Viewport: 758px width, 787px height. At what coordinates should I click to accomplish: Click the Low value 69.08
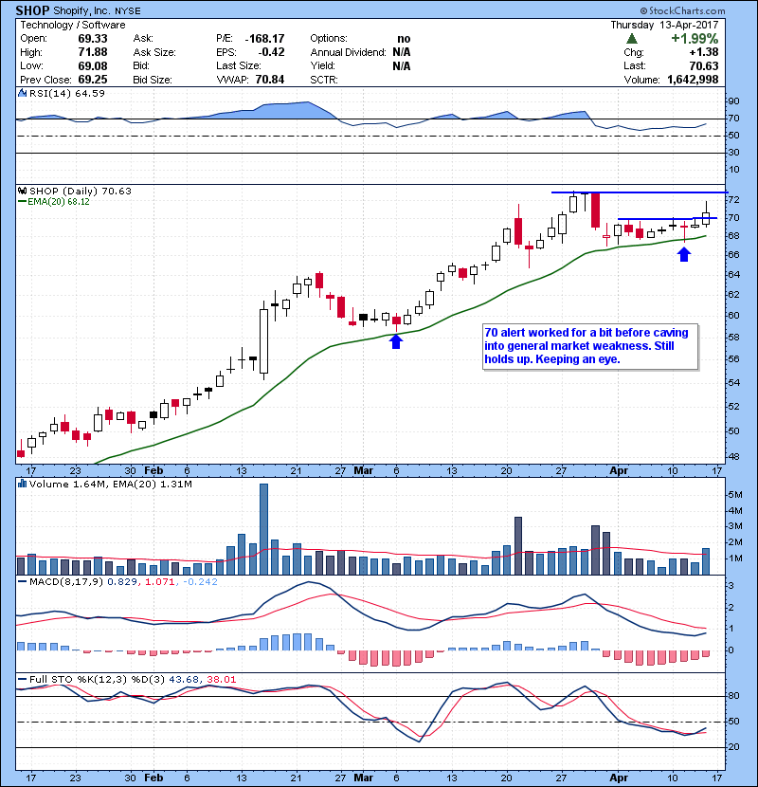click(93, 65)
